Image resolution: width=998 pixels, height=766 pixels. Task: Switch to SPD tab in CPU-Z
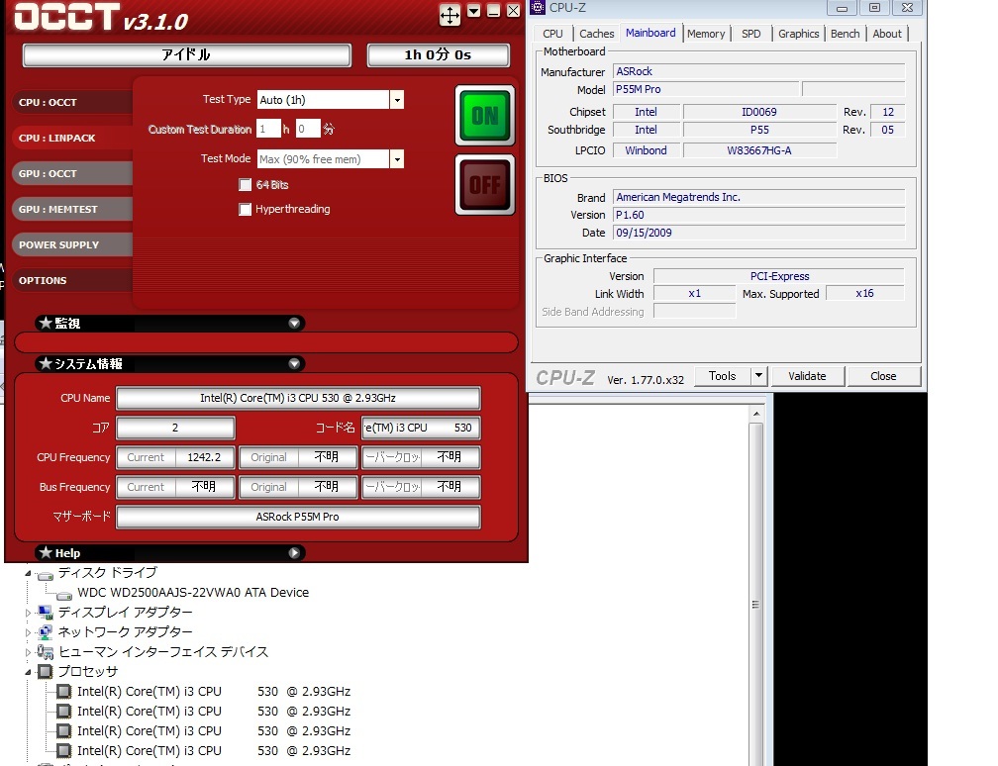coord(751,34)
